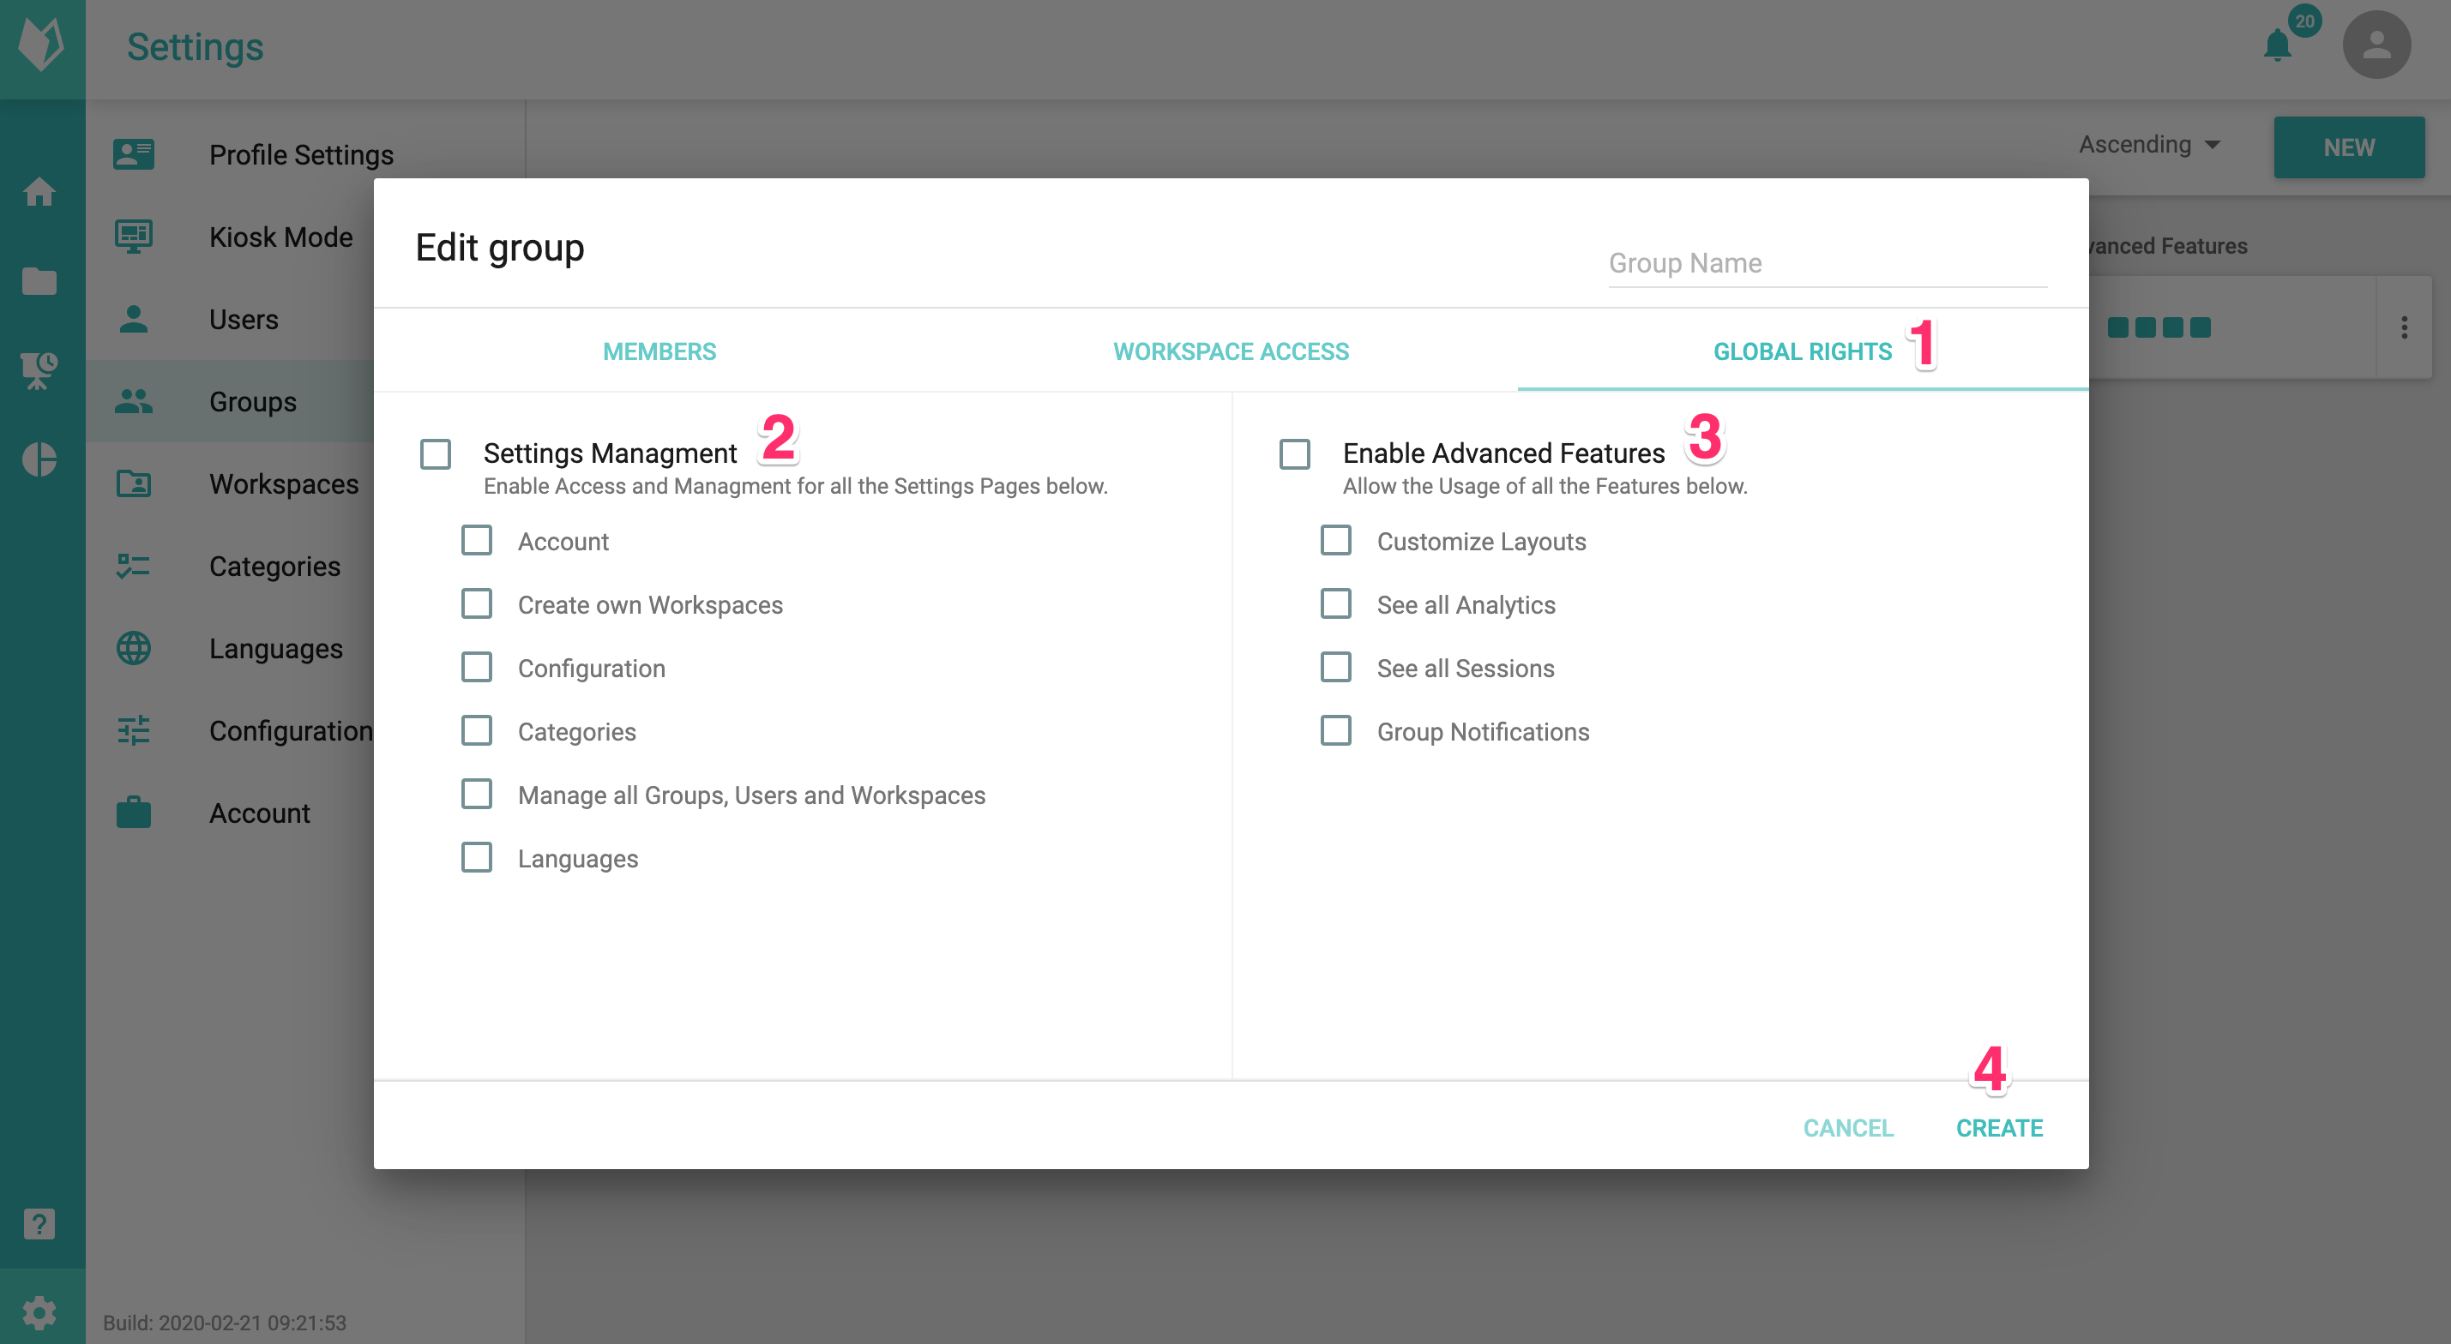Check See all Sessions

(x=1336, y=668)
